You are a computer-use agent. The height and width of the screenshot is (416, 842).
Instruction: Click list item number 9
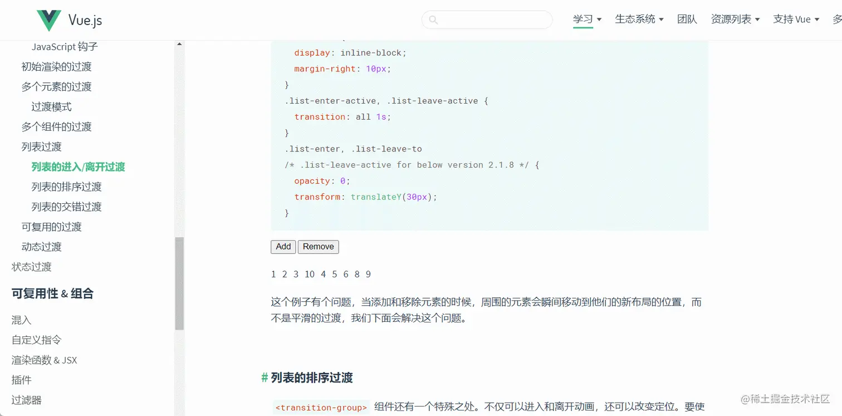click(x=368, y=274)
